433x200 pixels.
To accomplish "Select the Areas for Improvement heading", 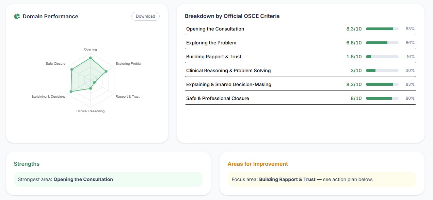I will point(258,164).
